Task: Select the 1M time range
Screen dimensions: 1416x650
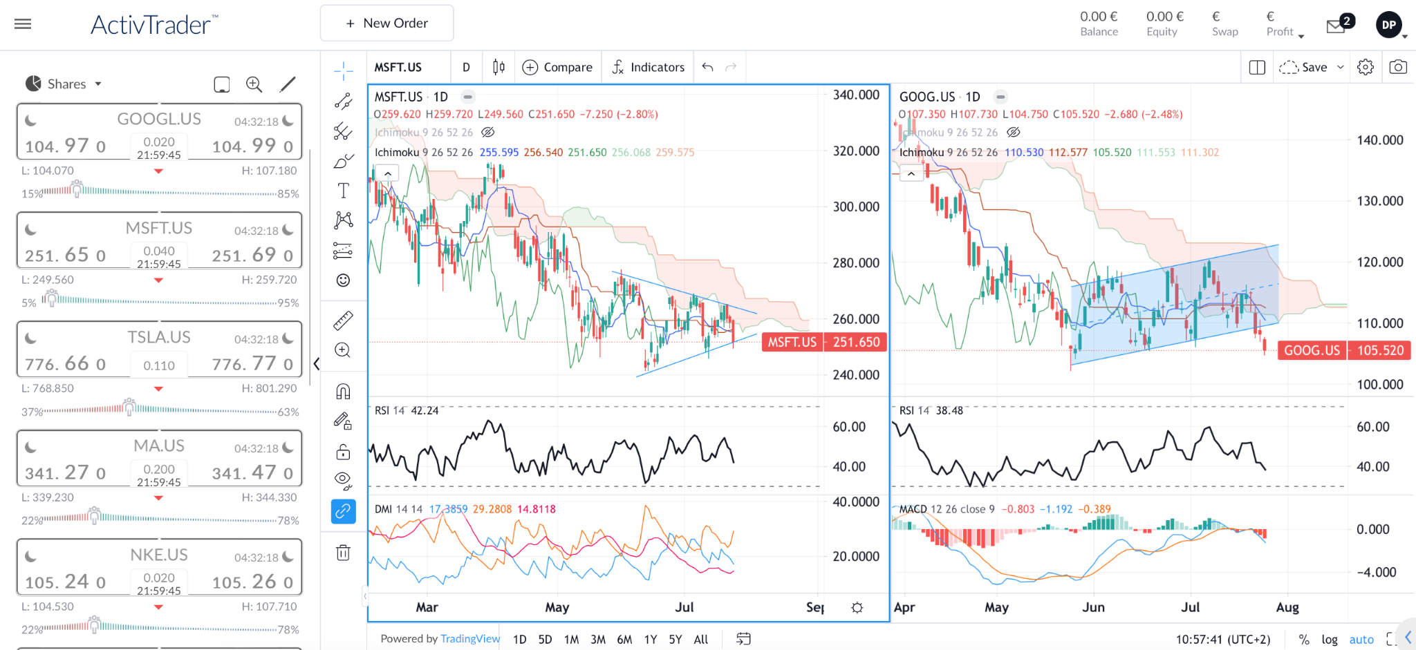Action: coord(571,640)
